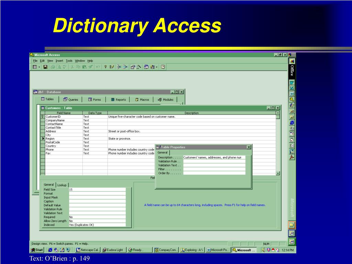Viewport: 352px width, 264px height.
Task: Click the View button in Access toolbar
Action: [x=35, y=67]
